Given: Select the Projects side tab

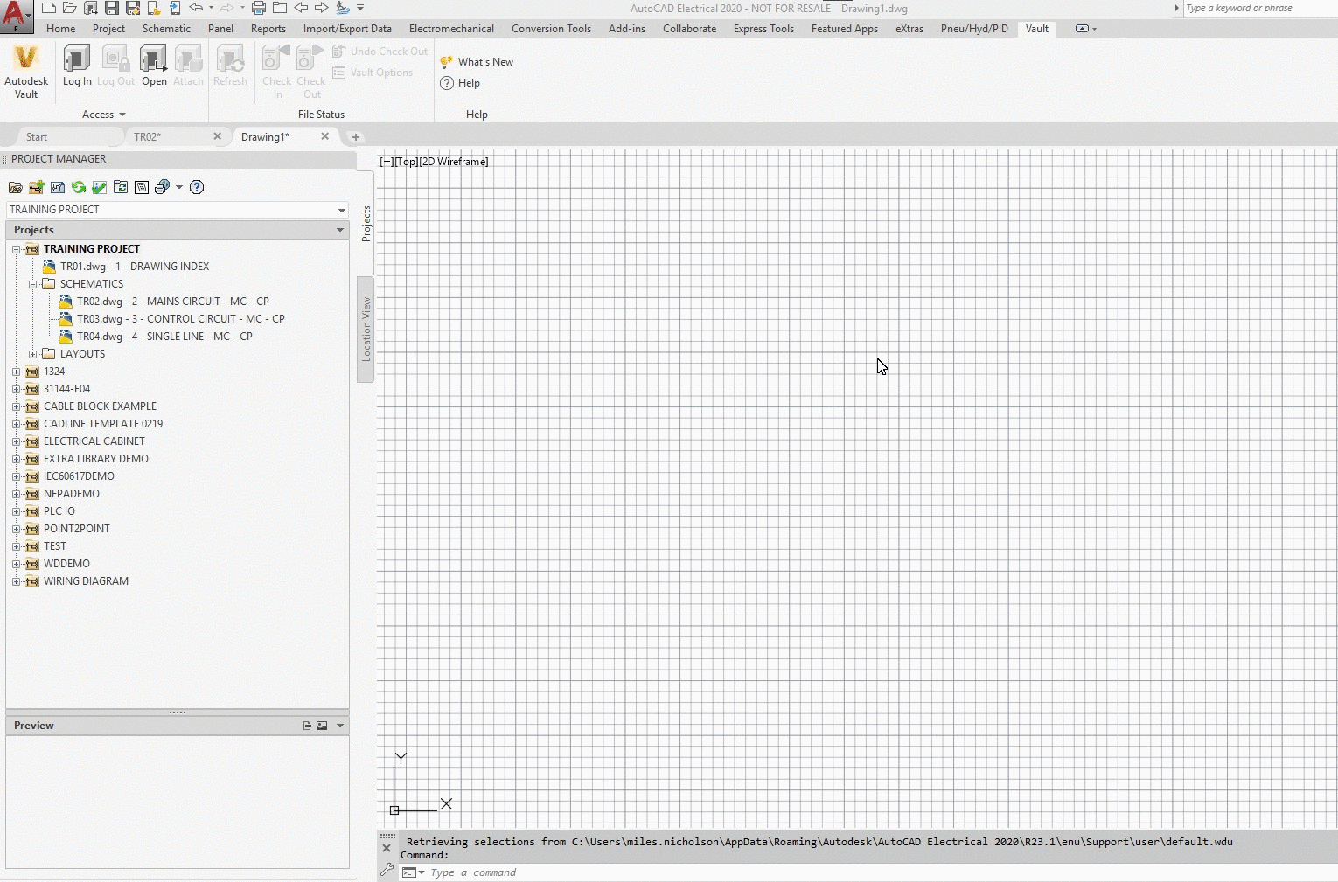Looking at the screenshot, I should (x=366, y=224).
